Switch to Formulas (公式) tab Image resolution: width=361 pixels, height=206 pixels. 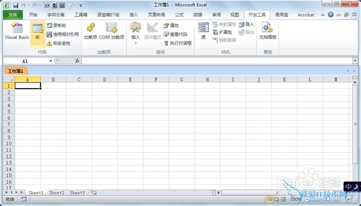(x=179, y=15)
